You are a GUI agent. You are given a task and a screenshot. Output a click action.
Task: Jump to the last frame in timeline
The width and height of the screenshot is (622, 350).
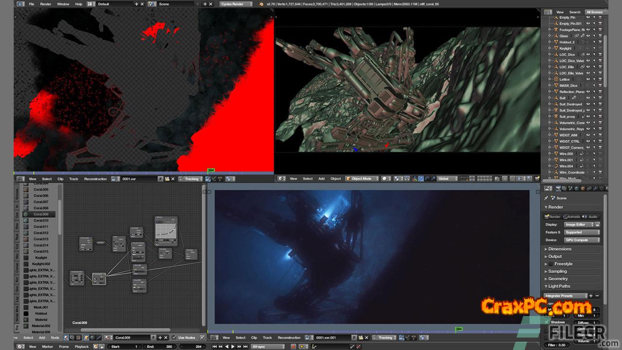245,347
